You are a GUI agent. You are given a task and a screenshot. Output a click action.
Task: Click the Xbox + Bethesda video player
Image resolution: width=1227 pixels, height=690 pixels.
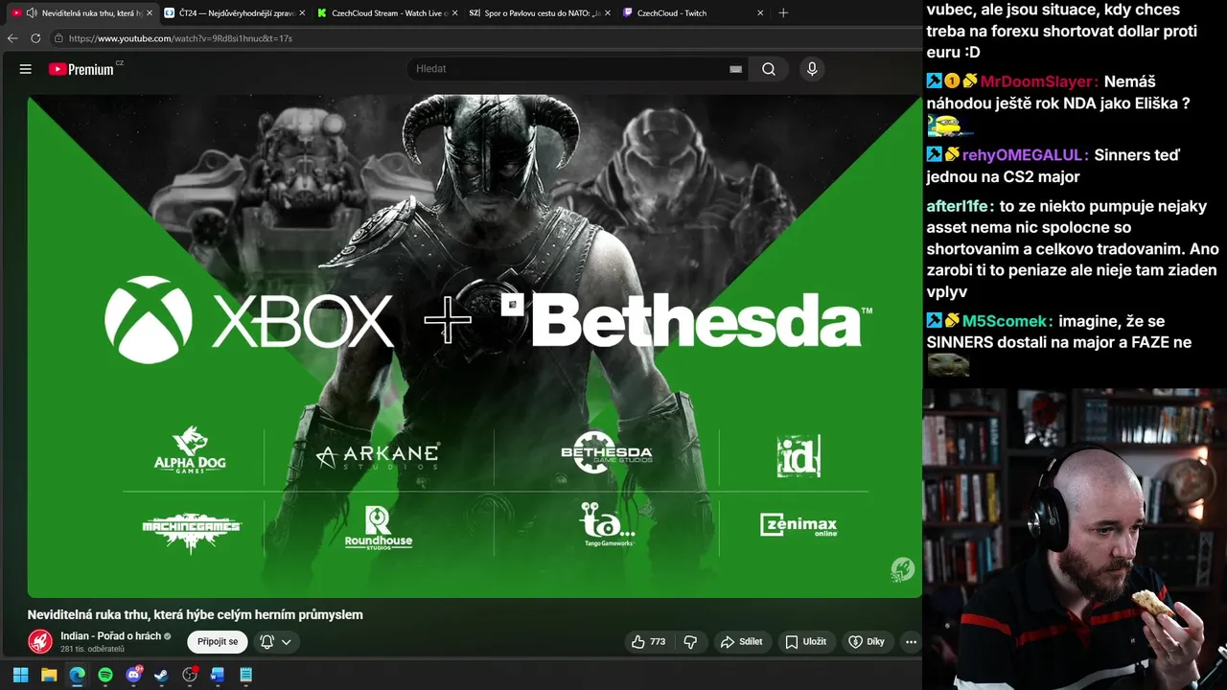click(475, 346)
